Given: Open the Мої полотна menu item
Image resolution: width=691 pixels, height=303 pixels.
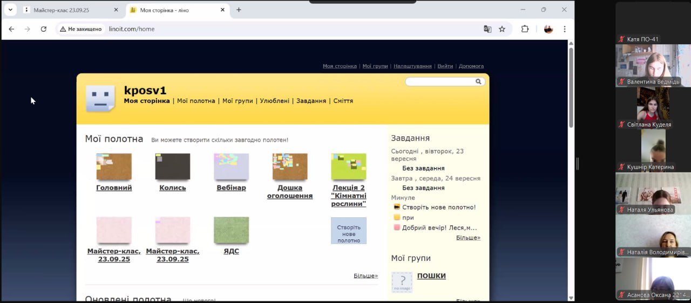Looking at the screenshot, I should [x=196, y=101].
